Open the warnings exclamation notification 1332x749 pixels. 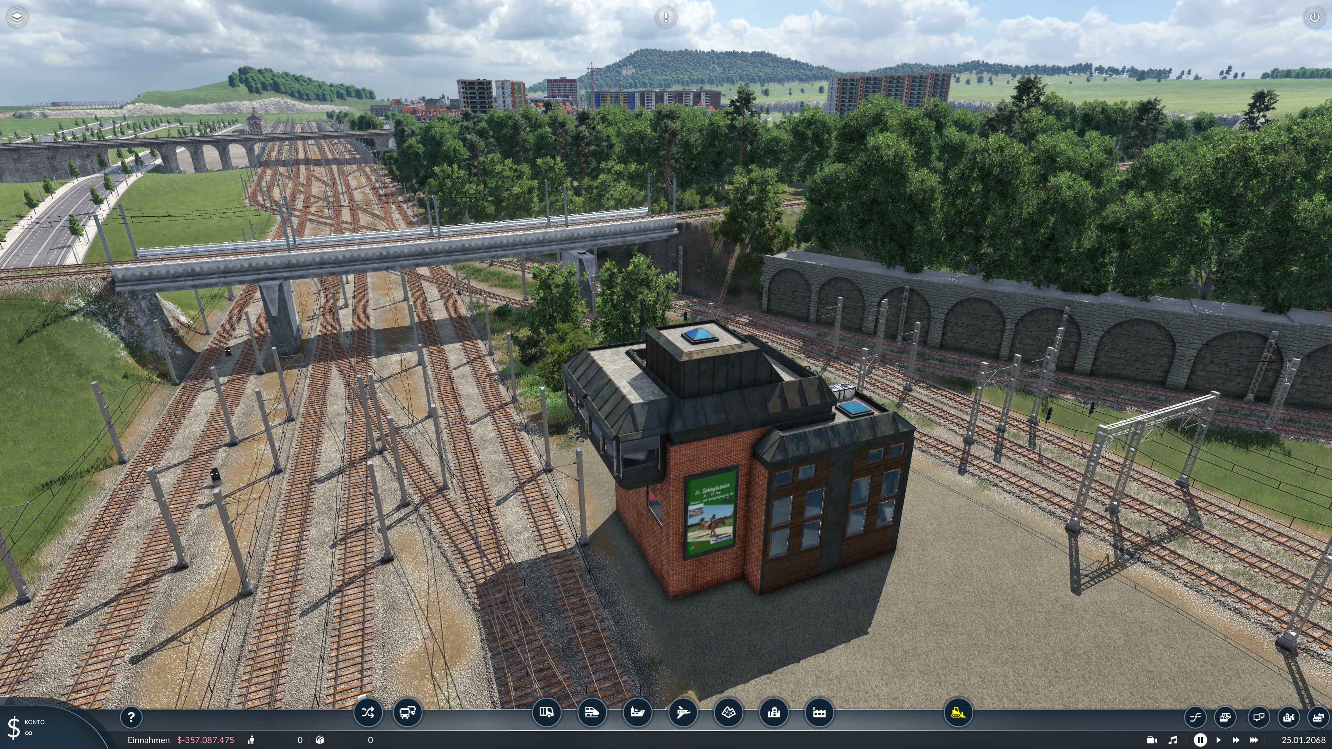666,18
